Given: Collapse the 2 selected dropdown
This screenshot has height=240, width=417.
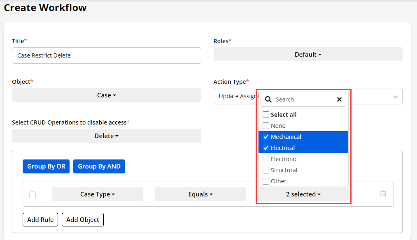Looking at the screenshot, I should click(x=303, y=194).
